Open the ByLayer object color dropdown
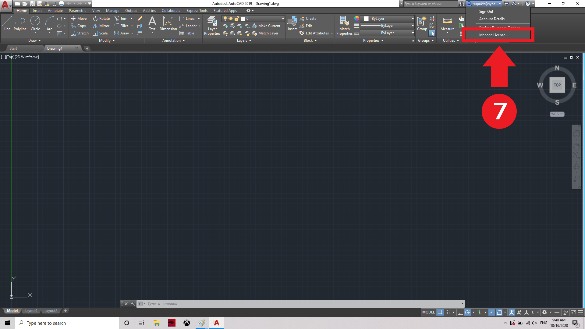This screenshot has height=329, width=585. pos(413,19)
